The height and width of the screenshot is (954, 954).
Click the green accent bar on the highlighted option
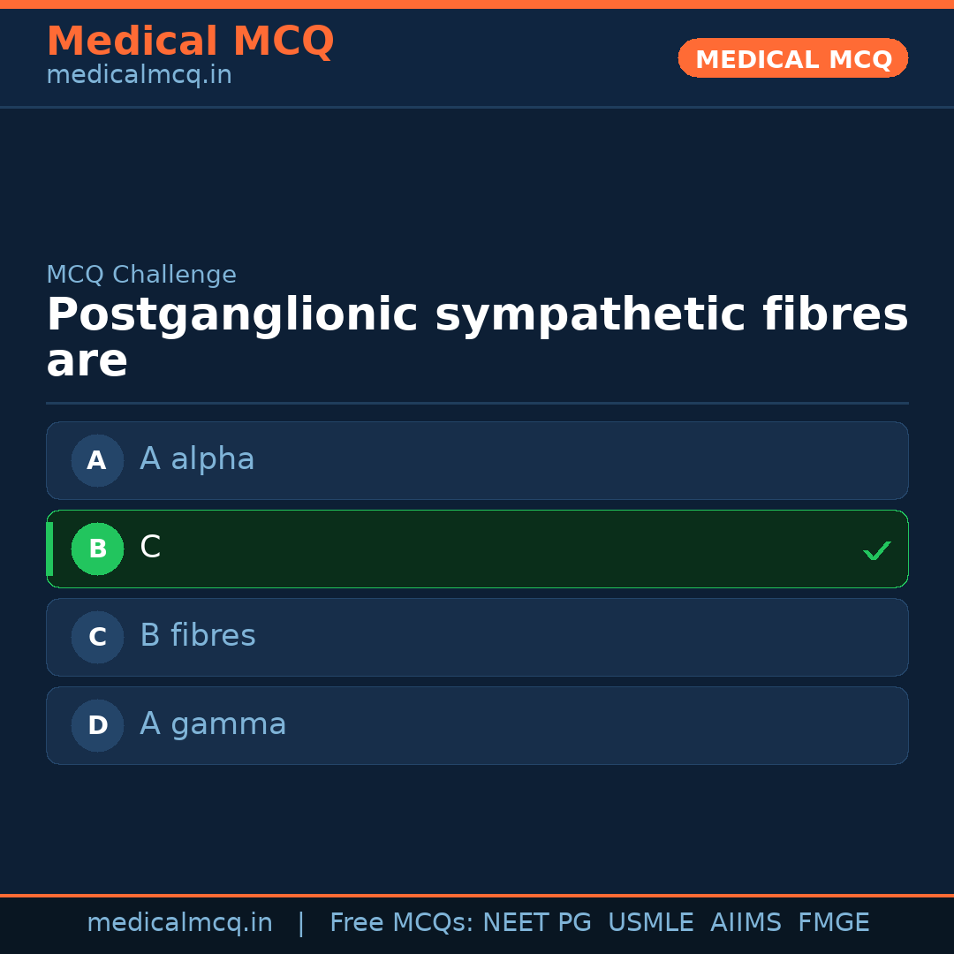tap(49, 549)
